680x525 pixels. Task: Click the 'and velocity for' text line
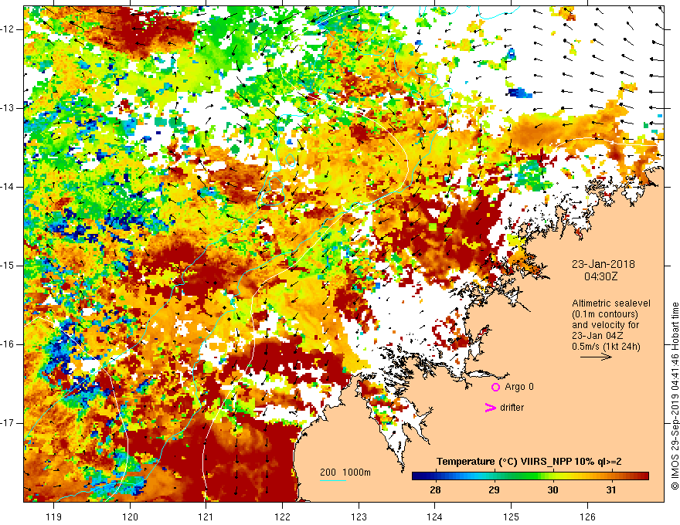(605, 325)
